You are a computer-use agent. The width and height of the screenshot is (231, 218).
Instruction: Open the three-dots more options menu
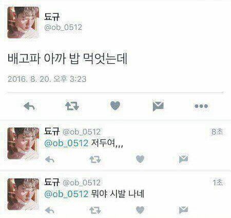tap(201, 106)
